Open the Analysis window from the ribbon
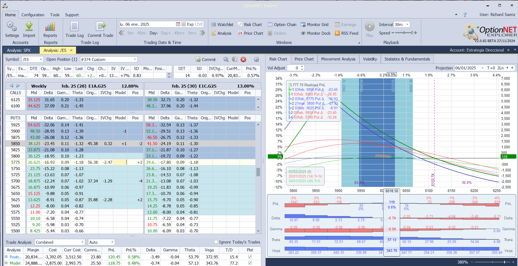The width and height of the screenshot is (518, 266). click(x=221, y=33)
